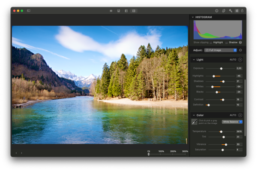Reset the Light adjustments with X icon

click(240, 60)
